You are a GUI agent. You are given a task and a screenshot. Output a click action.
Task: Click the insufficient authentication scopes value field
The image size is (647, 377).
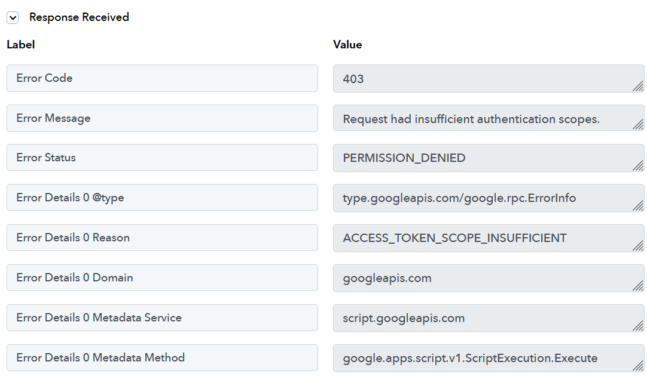(x=489, y=118)
